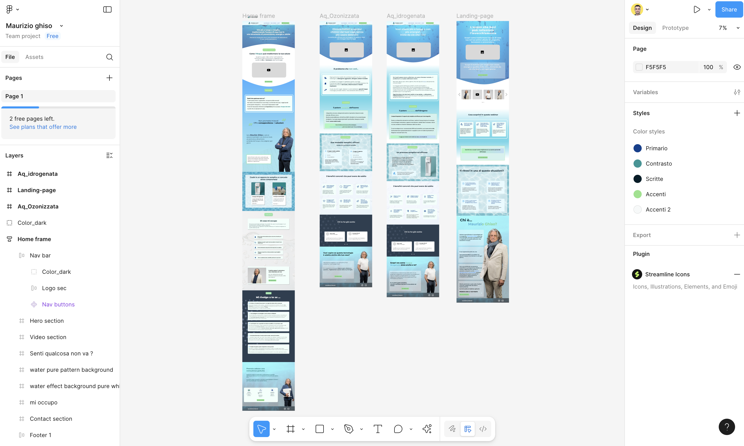Select the Comment tool
744x446 pixels.
pos(398,429)
